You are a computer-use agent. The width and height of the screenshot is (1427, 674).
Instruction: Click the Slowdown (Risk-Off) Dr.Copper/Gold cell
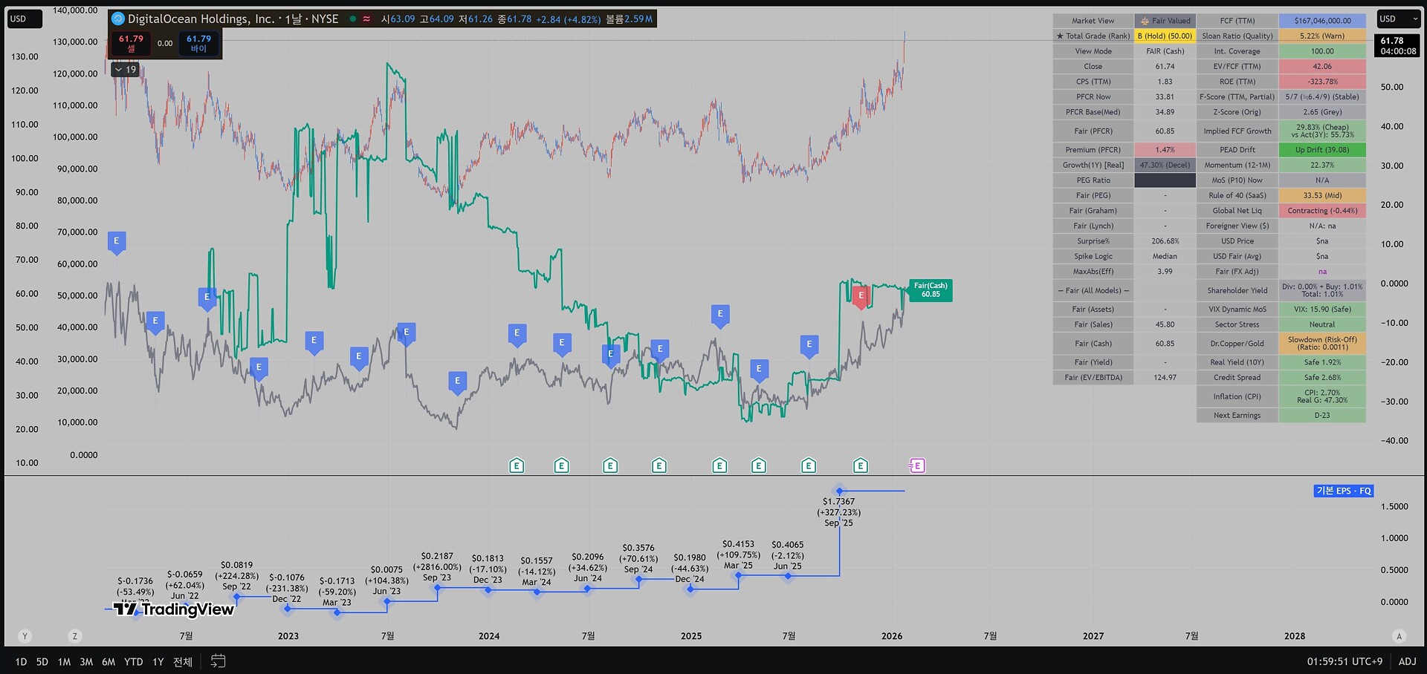click(x=1322, y=343)
